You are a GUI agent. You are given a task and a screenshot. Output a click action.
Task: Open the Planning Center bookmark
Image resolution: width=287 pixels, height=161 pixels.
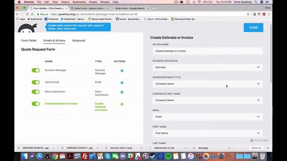point(183,19)
